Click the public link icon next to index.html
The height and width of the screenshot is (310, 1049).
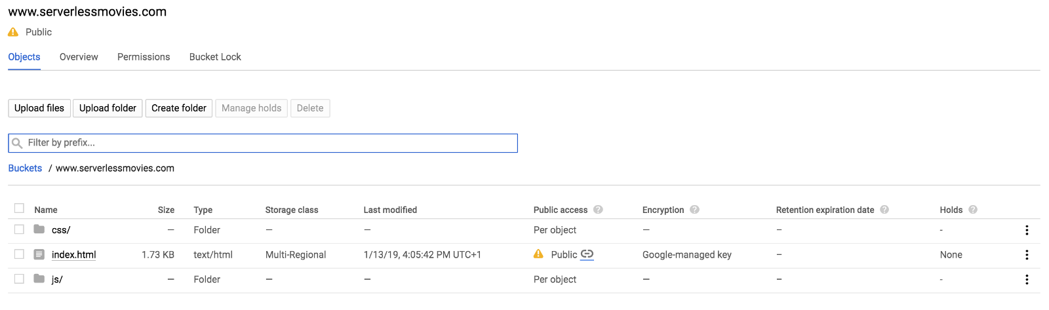click(587, 254)
